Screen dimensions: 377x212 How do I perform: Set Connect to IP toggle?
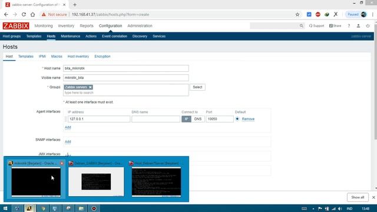click(x=186, y=119)
